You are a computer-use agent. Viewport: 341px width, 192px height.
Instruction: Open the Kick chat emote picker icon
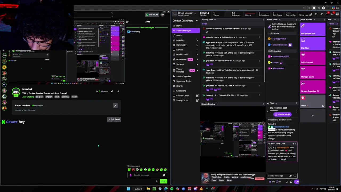click(x=164, y=175)
